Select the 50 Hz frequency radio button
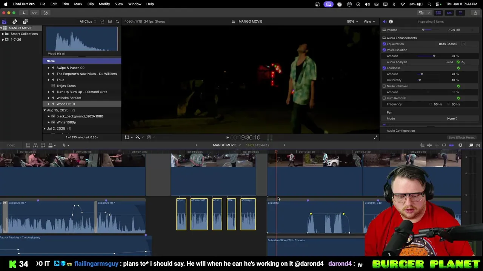The height and width of the screenshot is (271, 483). (431, 104)
